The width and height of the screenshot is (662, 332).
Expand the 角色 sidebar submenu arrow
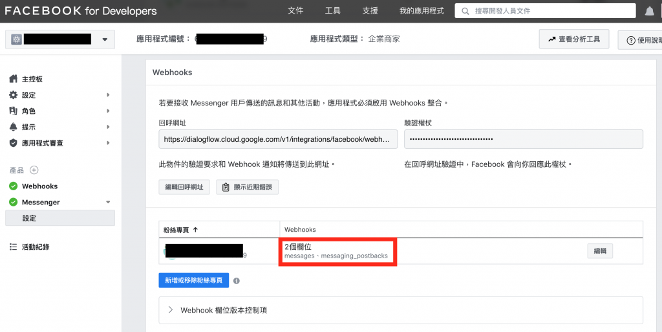(x=108, y=111)
